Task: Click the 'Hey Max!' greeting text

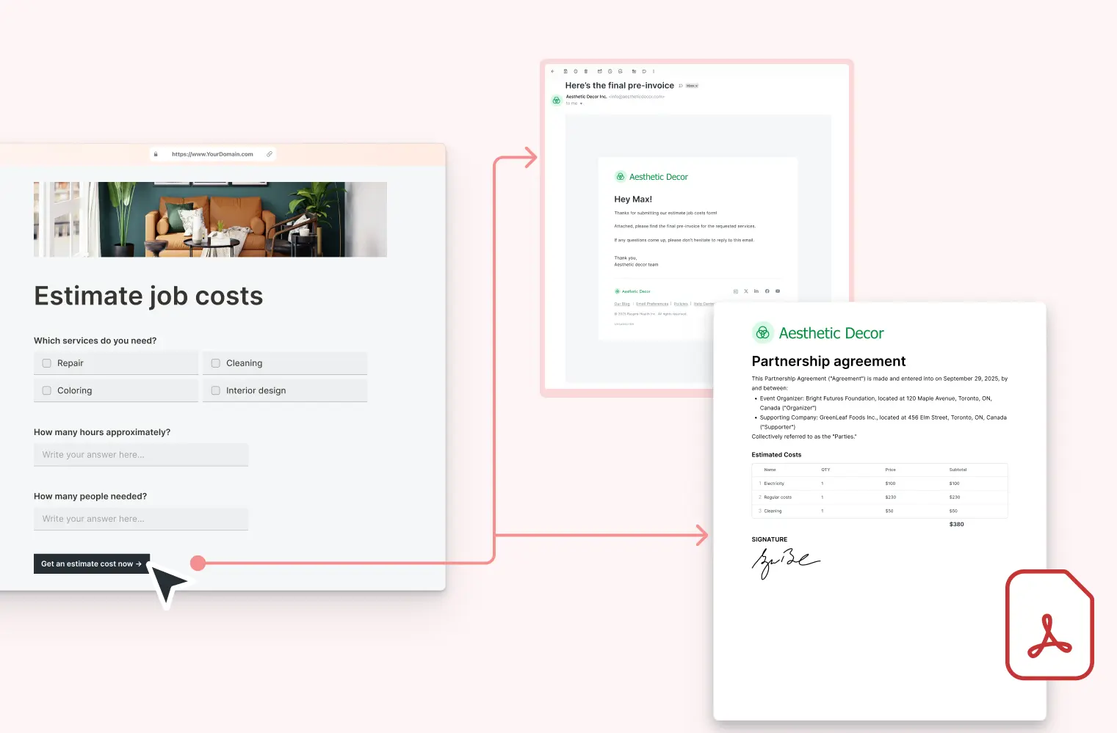Action: tap(633, 200)
